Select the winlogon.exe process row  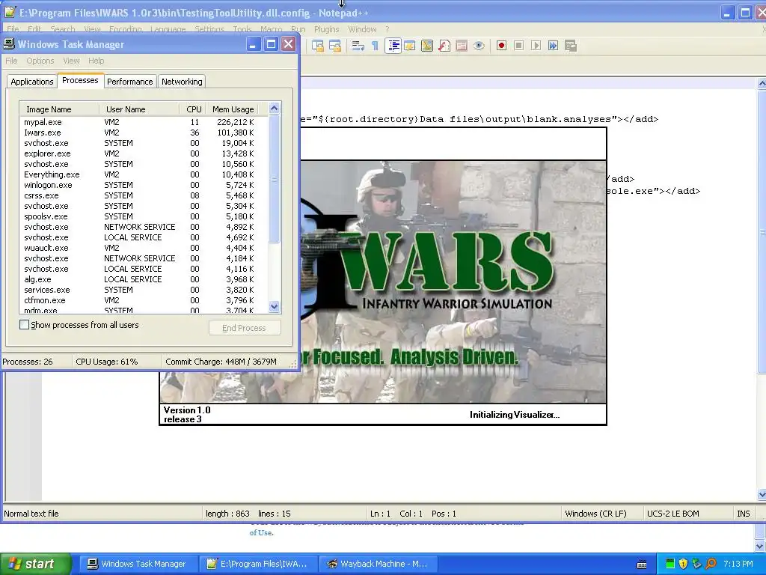[144, 185]
